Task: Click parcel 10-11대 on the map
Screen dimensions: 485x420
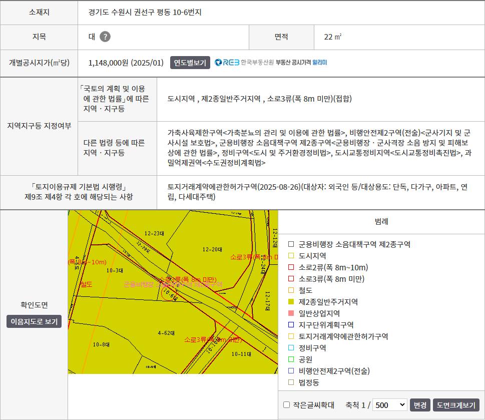Action: pyautogui.click(x=241, y=354)
